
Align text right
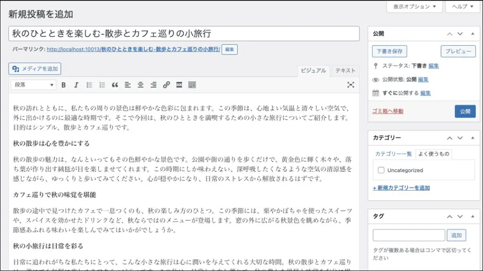pyautogui.click(x=153, y=85)
